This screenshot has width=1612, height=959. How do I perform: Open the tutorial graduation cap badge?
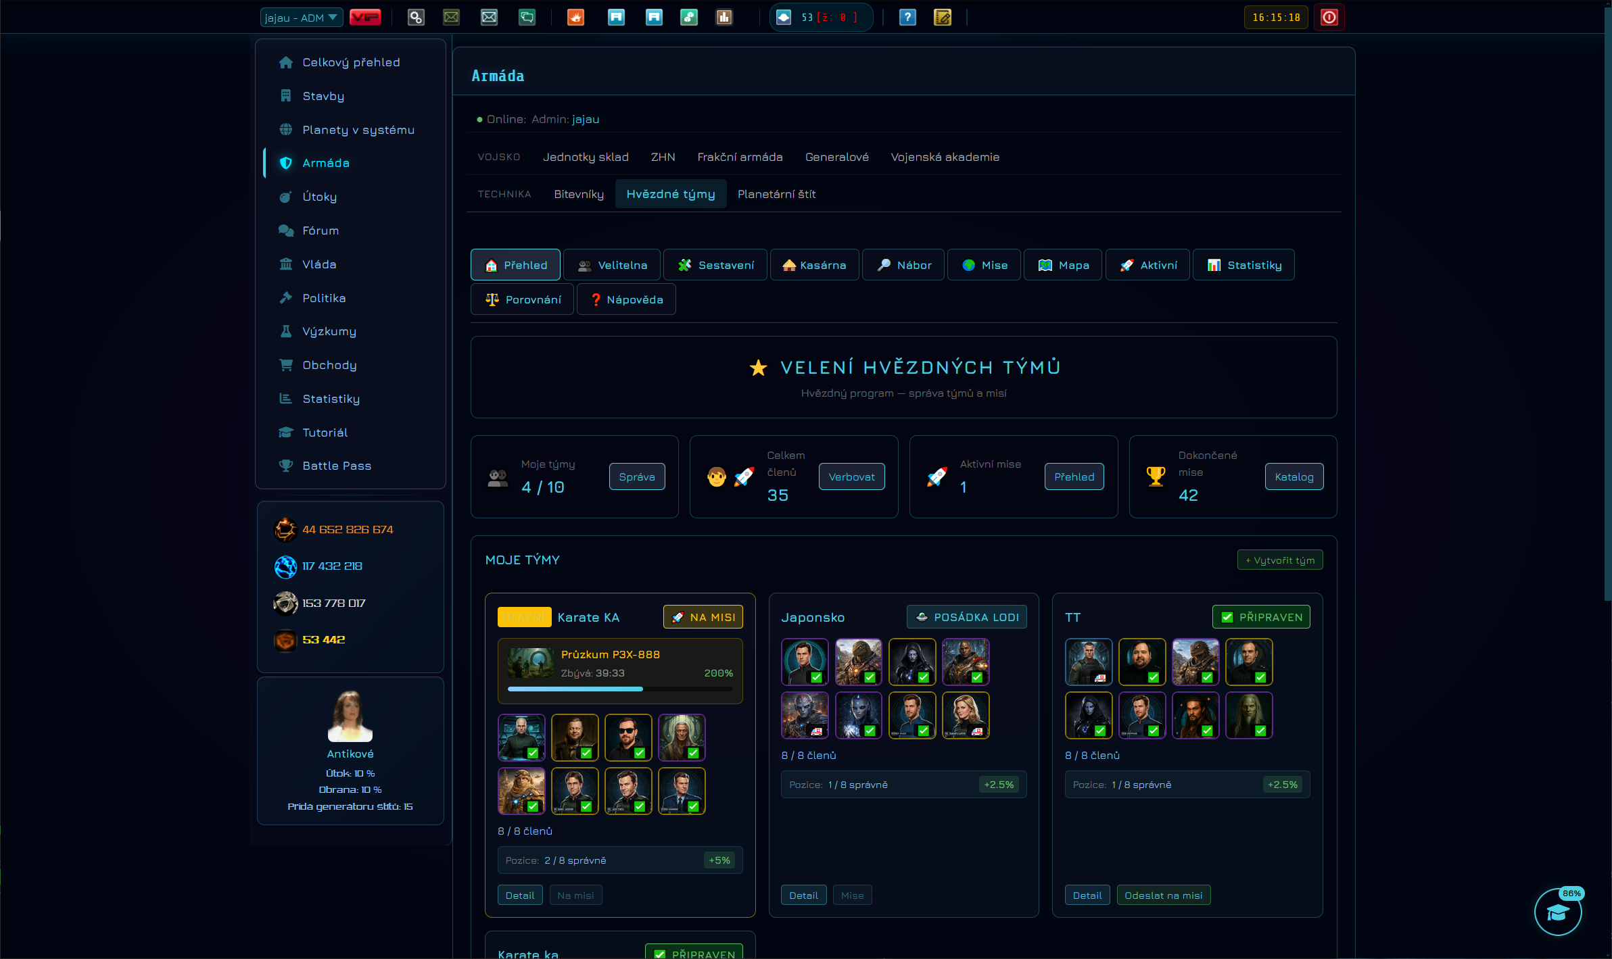click(1558, 912)
